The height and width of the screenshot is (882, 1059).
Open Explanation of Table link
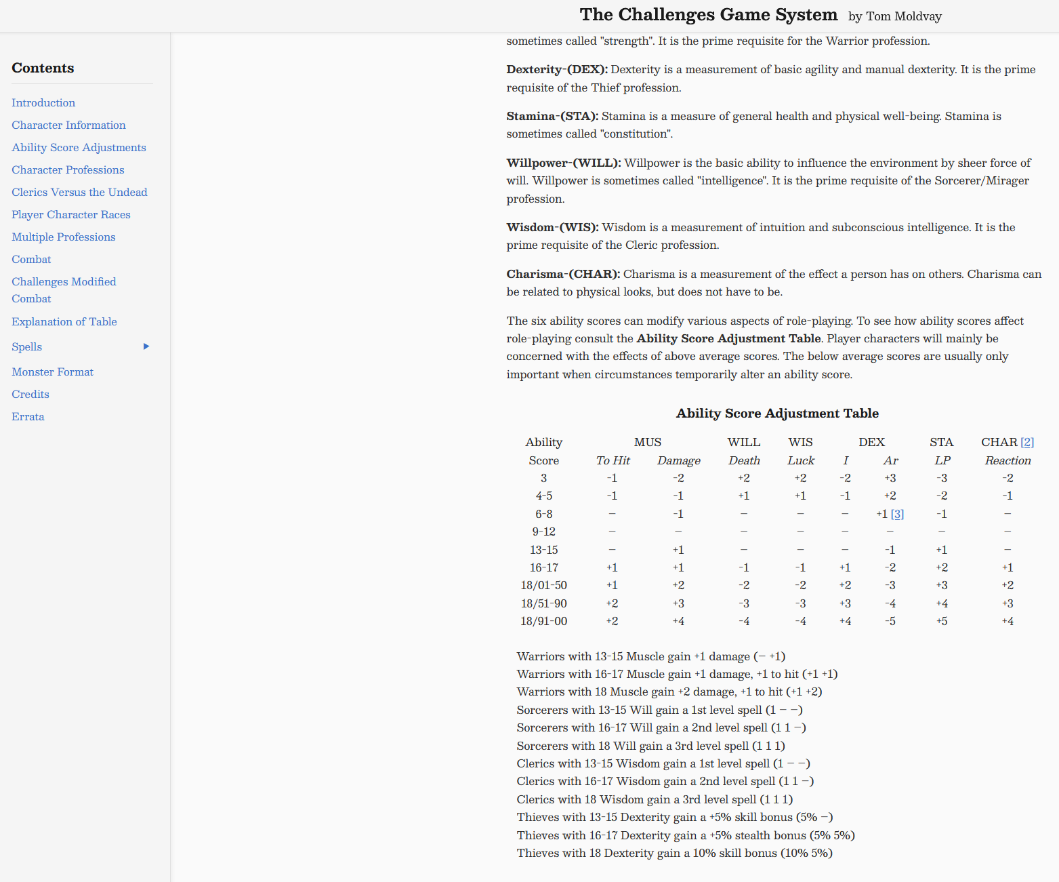pos(64,321)
